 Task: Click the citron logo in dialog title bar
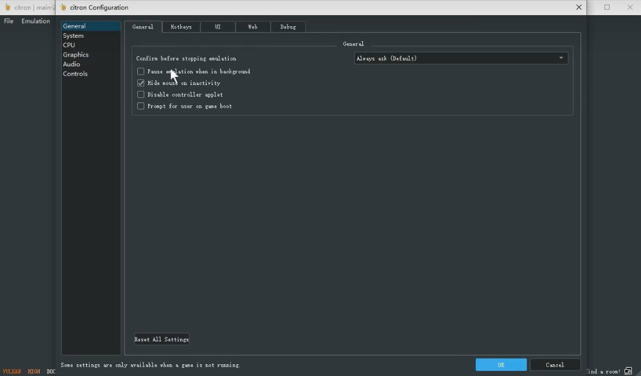click(63, 8)
